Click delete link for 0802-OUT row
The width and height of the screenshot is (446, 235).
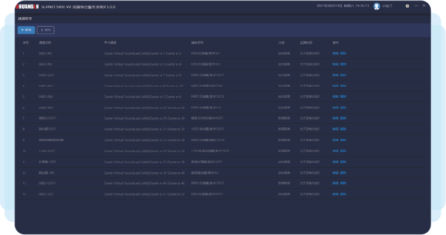pyautogui.click(x=343, y=194)
